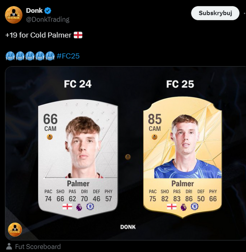Viewport: 246px width, 252px height.
Task: Click the Chelsea badge on FC 25 card
Action: pos(195,206)
